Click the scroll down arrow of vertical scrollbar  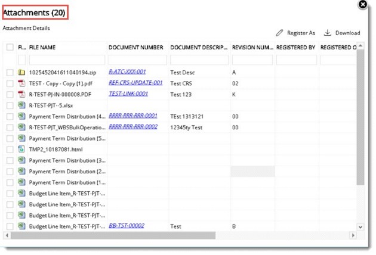click(360, 227)
